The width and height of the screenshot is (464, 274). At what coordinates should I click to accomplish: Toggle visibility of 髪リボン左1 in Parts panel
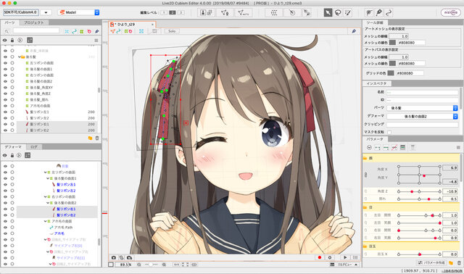[5, 112]
